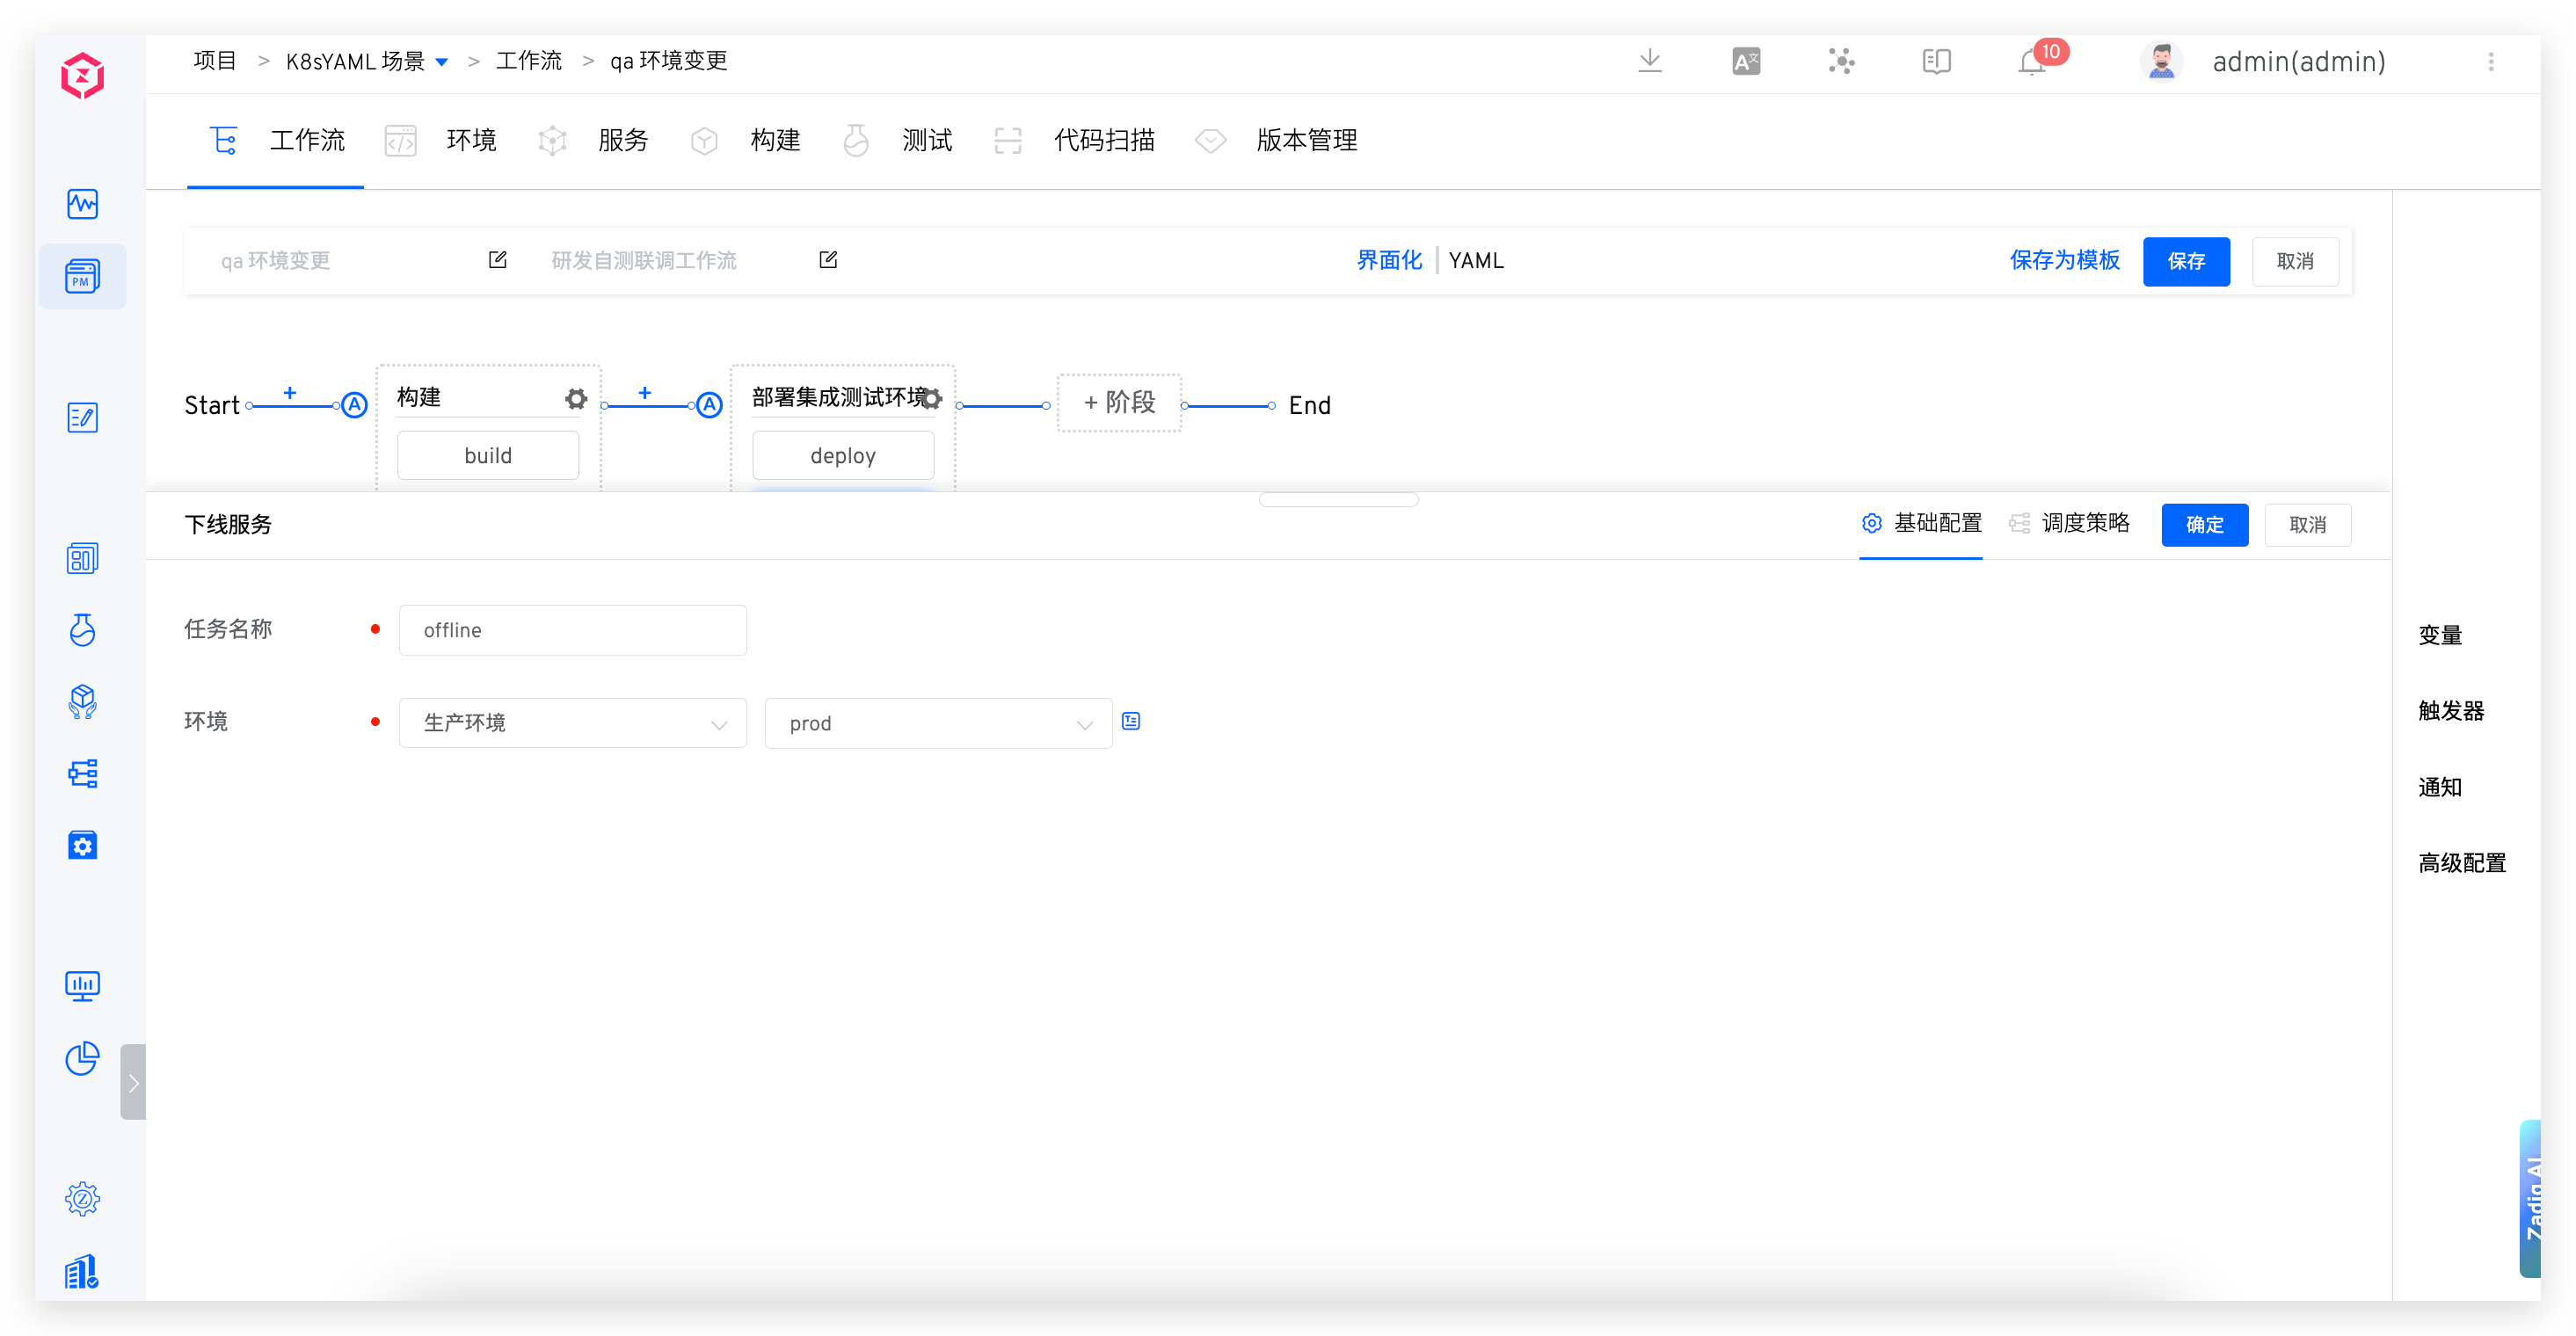The height and width of the screenshot is (1336, 2576).
Task: Expand the K8sYAML 场景 project dropdown
Action: pos(442,62)
